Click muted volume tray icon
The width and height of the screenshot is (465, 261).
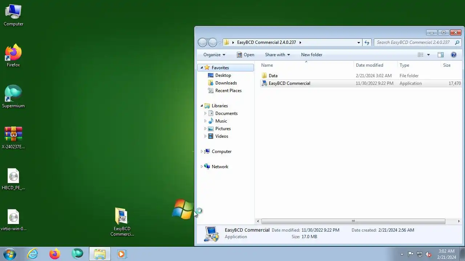click(428, 254)
